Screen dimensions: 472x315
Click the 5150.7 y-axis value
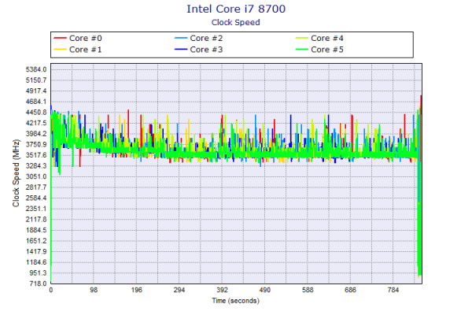pyautogui.click(x=36, y=80)
